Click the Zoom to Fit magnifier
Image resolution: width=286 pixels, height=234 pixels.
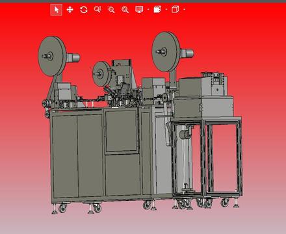click(125, 10)
